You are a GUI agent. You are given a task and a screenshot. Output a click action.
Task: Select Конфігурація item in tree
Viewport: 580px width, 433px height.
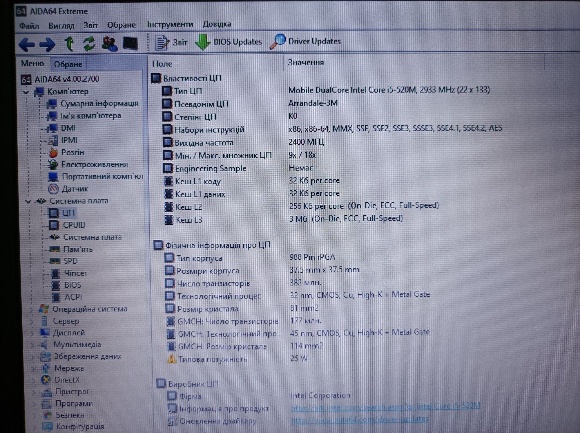coord(80,427)
